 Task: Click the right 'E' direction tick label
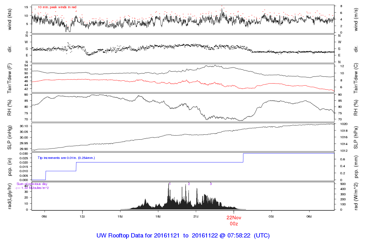[x=339, y=55]
